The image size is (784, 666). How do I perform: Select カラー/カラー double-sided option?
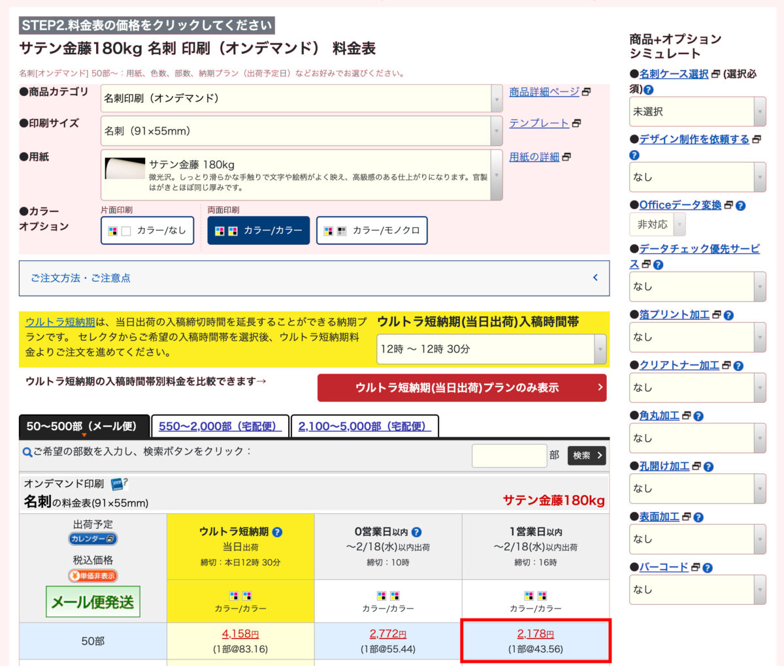pos(258,230)
